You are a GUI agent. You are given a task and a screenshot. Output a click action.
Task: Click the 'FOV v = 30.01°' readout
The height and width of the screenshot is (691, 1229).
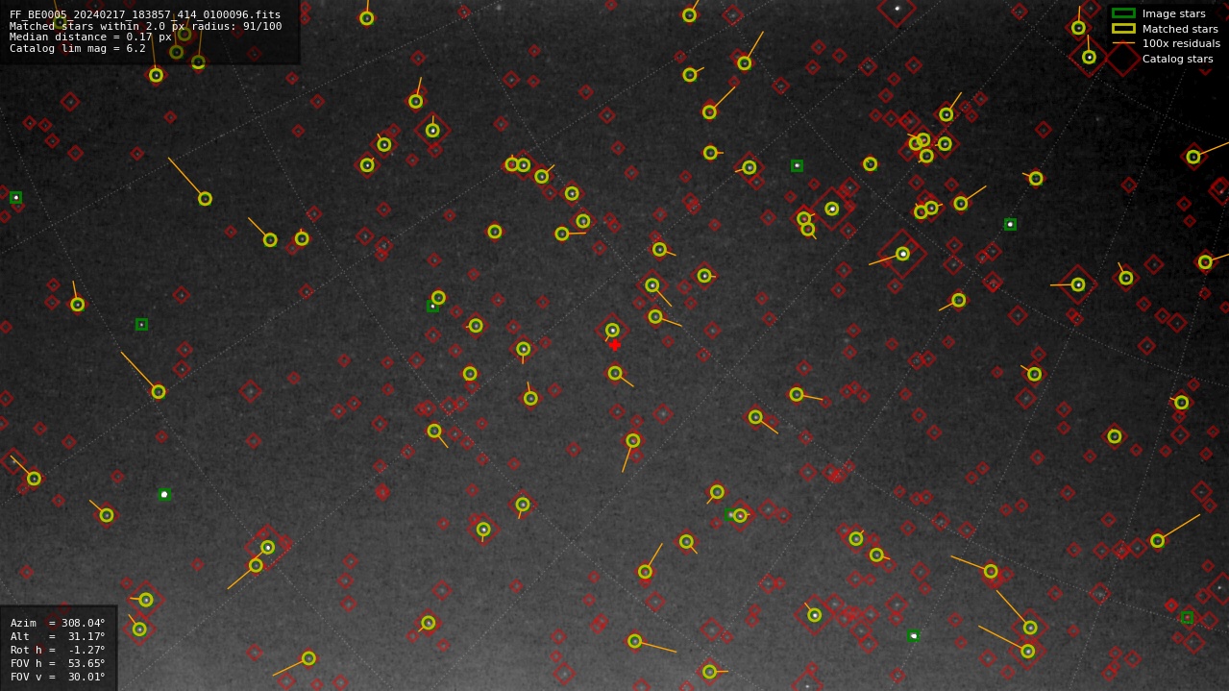(x=58, y=678)
